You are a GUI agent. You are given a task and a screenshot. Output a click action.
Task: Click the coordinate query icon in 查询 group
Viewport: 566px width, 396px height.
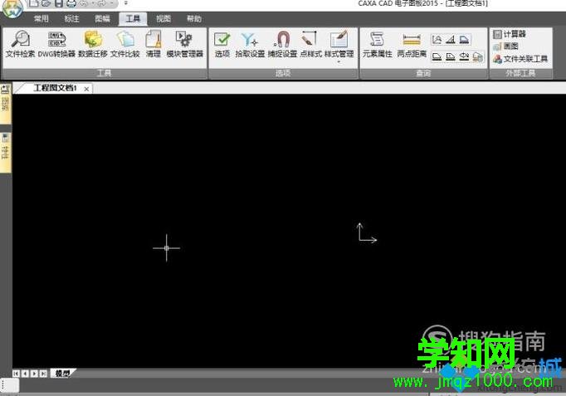point(437,39)
